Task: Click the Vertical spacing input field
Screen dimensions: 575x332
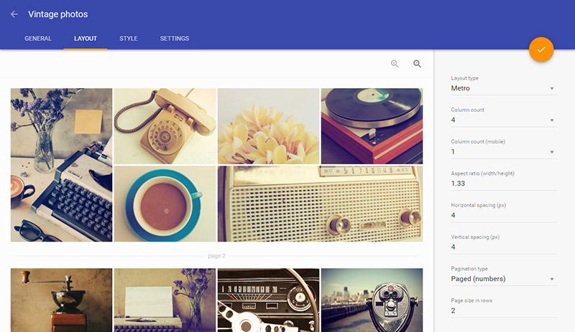Action: coord(504,247)
